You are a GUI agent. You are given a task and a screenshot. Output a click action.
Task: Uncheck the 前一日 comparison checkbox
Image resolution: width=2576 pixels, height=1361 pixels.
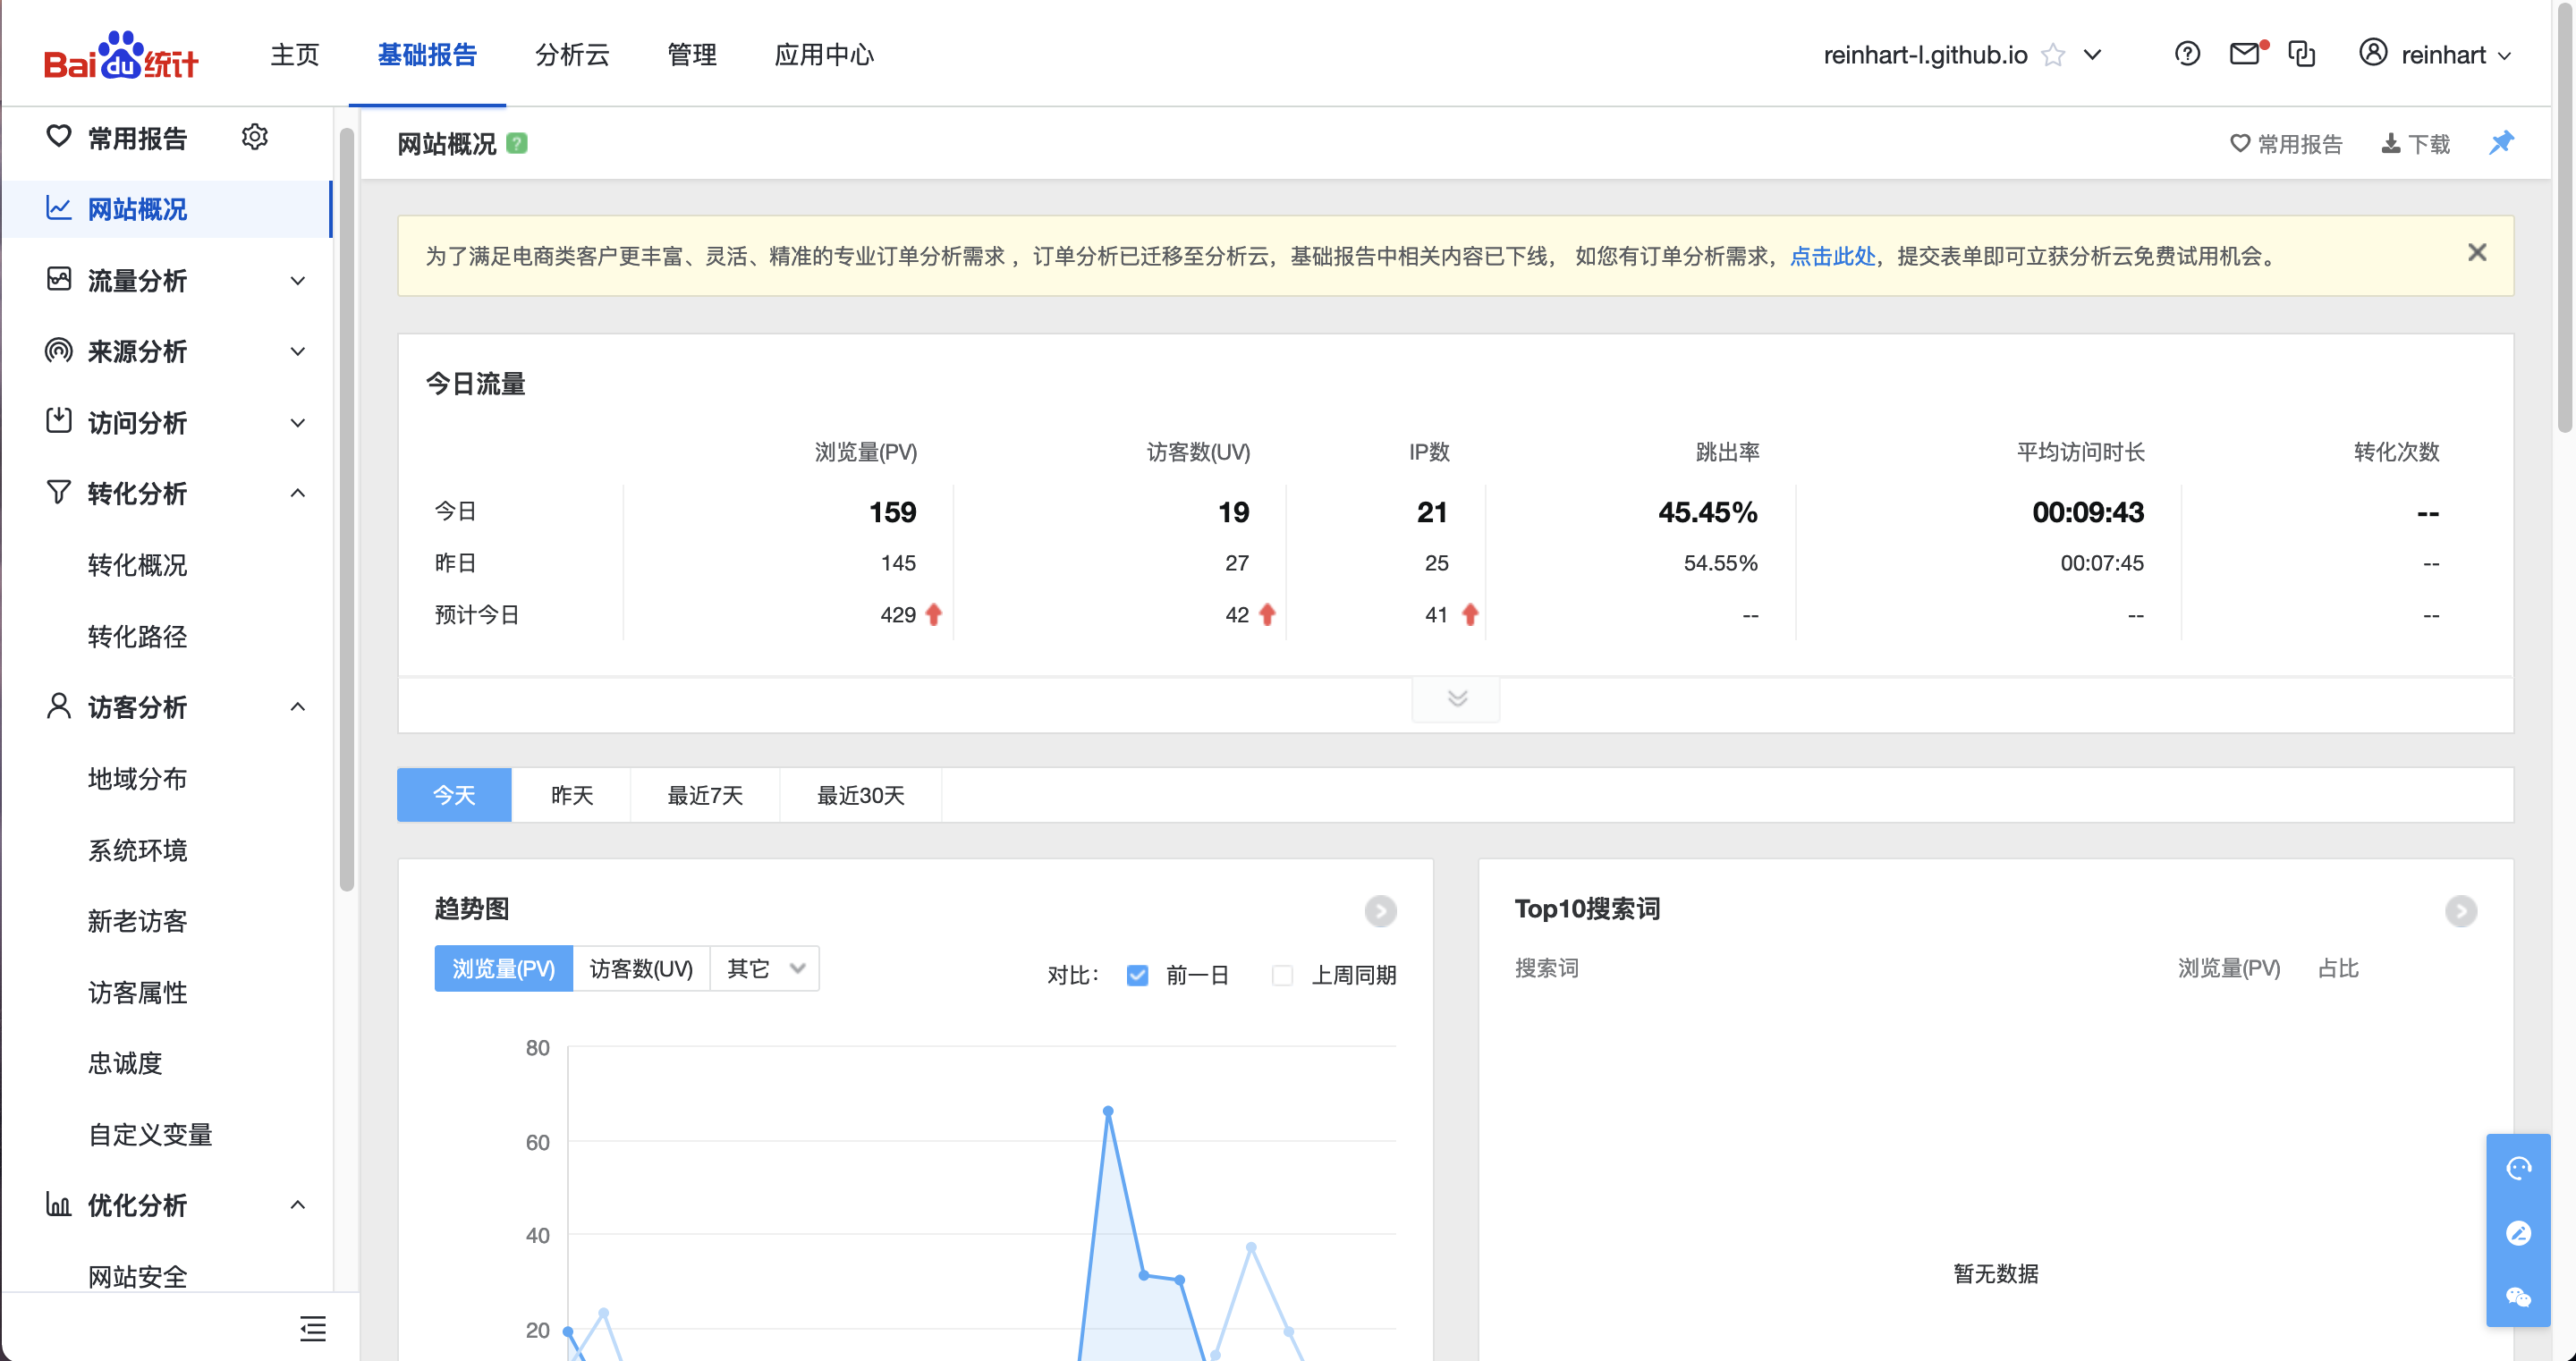click(x=1137, y=975)
